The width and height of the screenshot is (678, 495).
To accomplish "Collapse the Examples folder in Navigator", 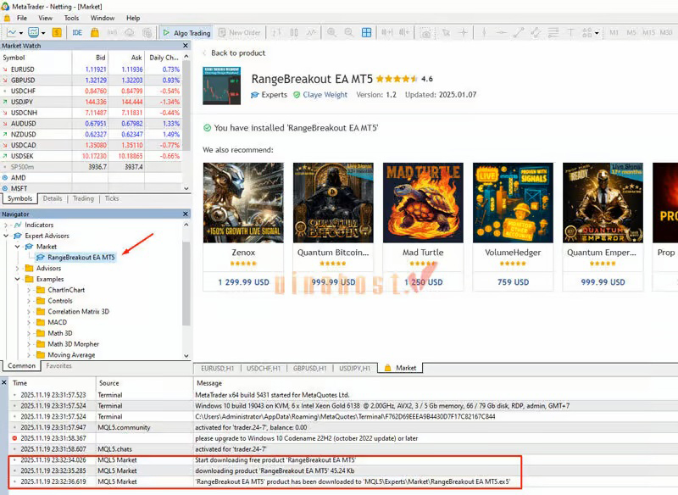I will (x=19, y=279).
